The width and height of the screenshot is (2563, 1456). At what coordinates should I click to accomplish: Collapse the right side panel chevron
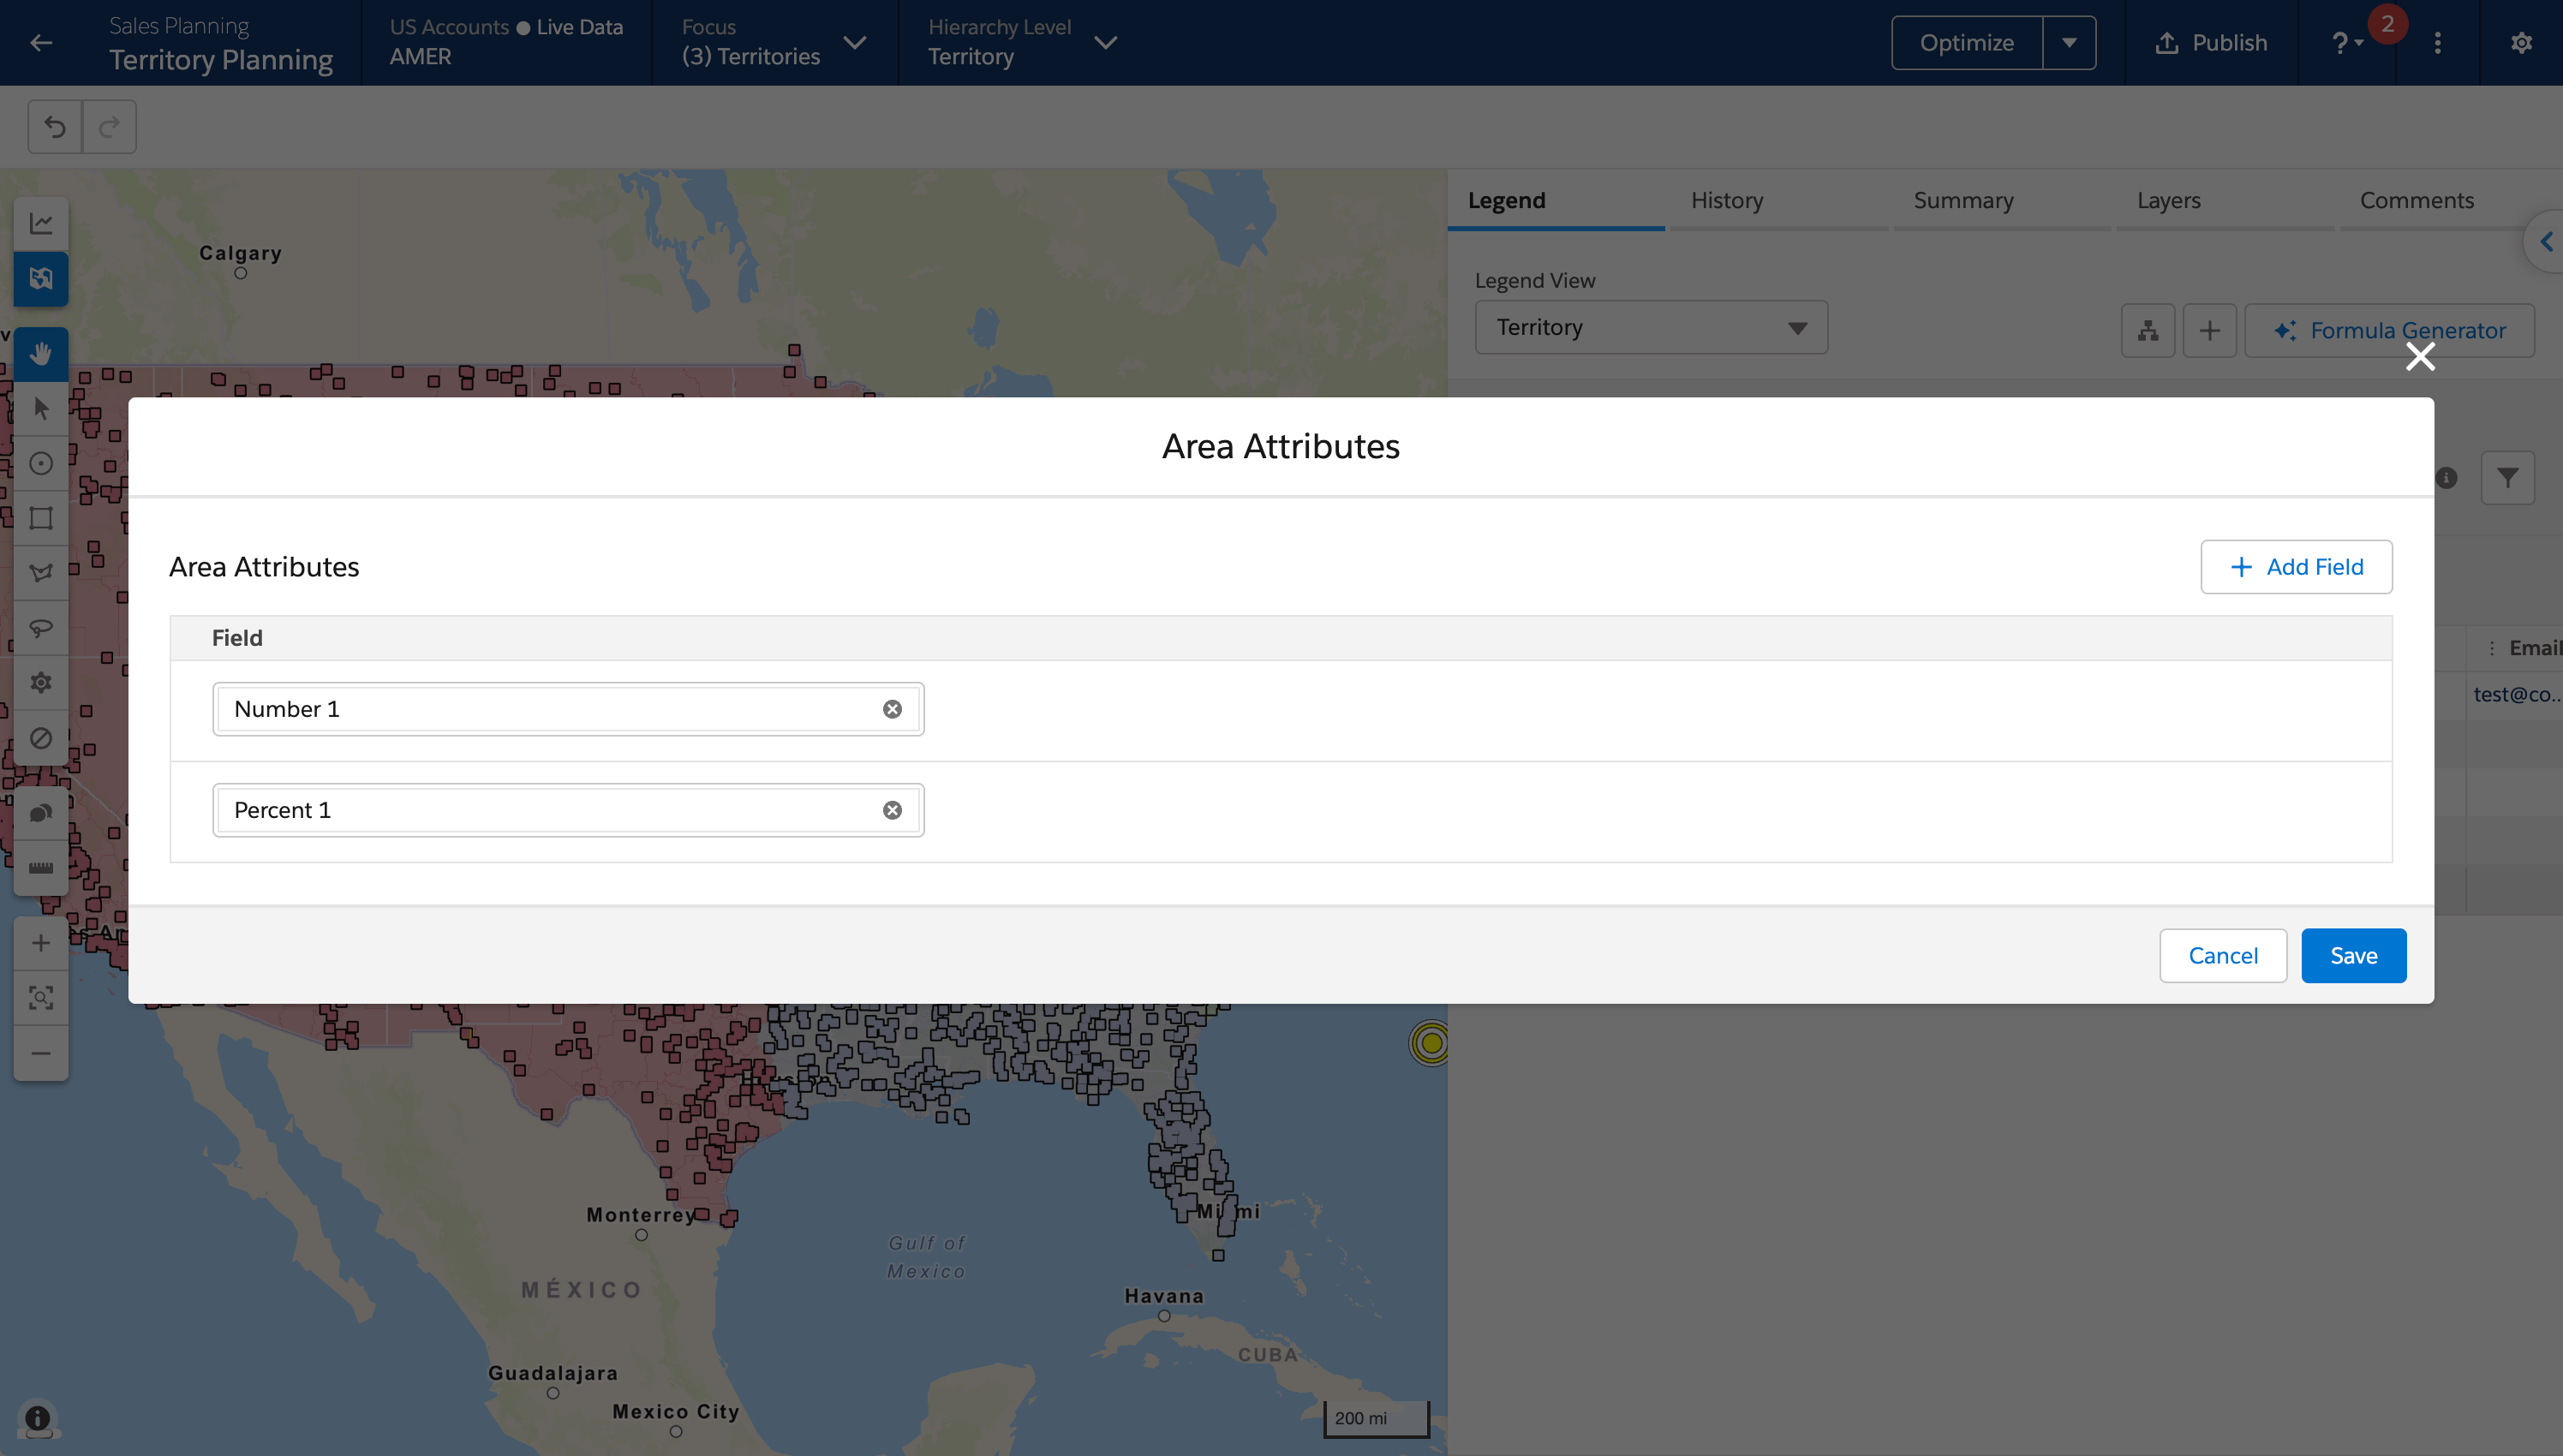pos(2546,242)
